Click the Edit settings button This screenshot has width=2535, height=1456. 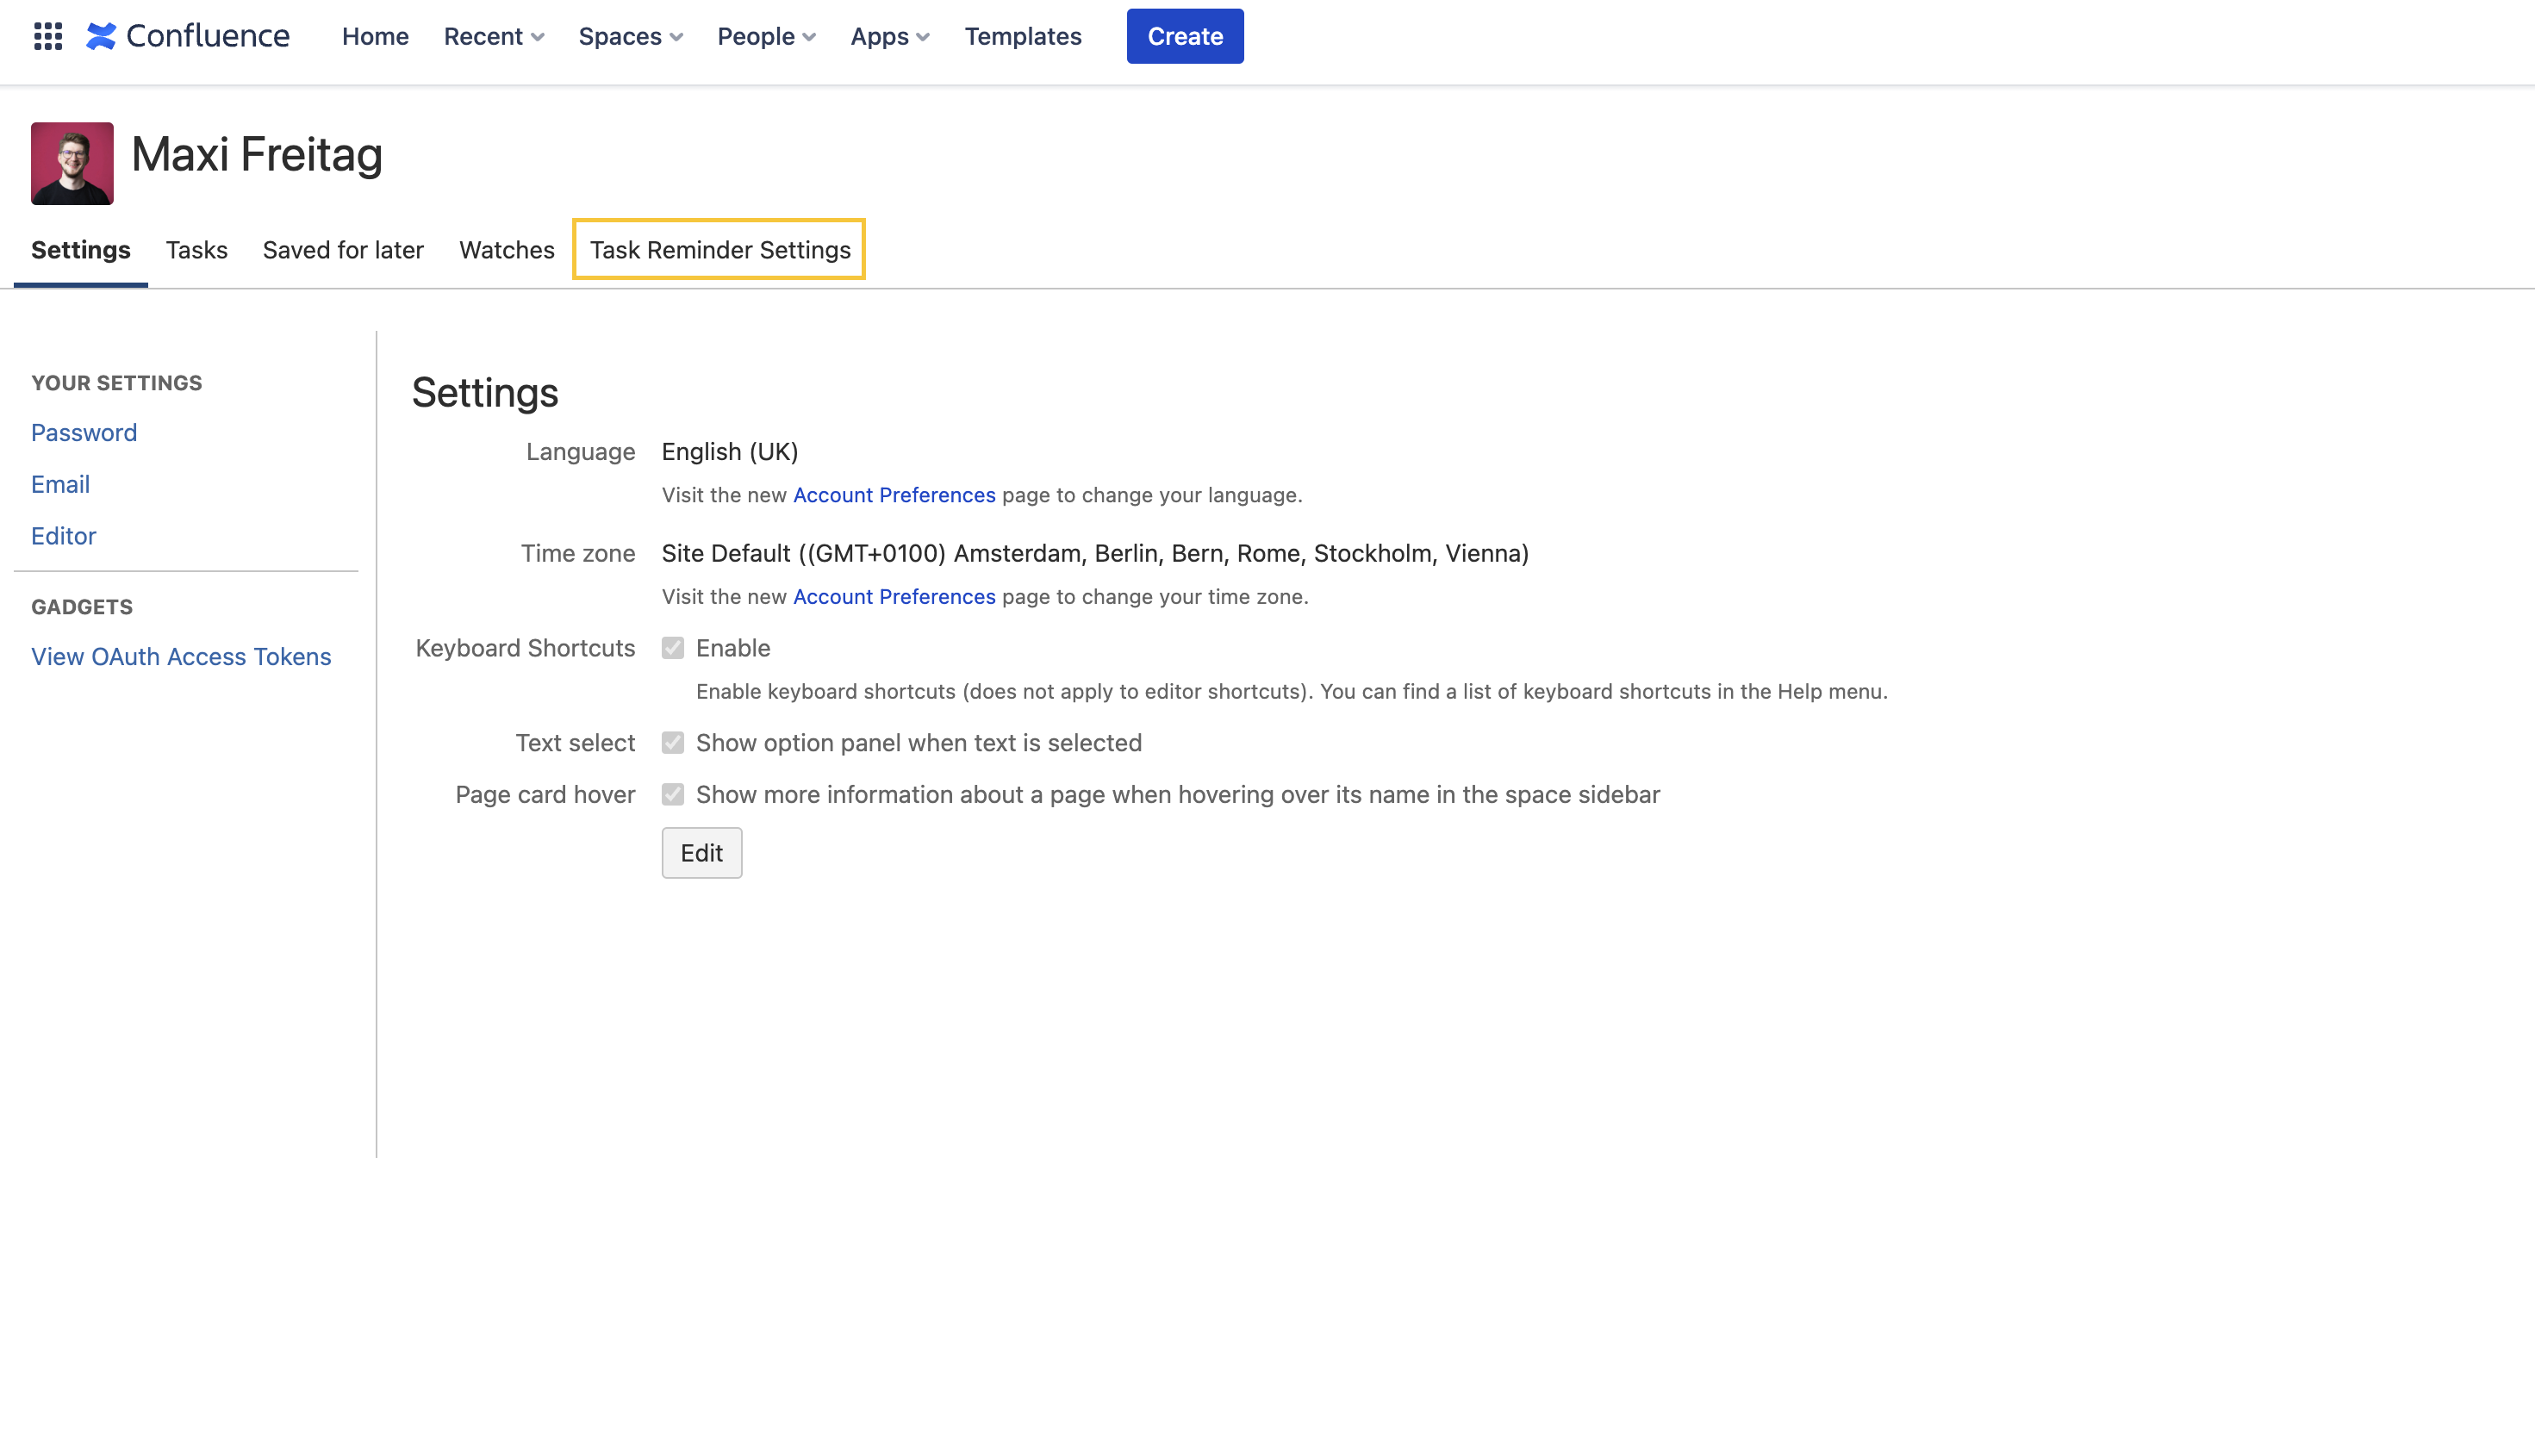(x=701, y=853)
